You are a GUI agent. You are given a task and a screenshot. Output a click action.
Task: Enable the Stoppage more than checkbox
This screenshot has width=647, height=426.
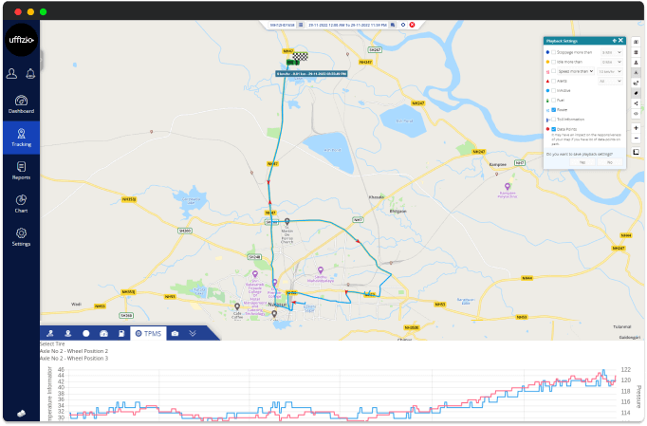click(554, 52)
